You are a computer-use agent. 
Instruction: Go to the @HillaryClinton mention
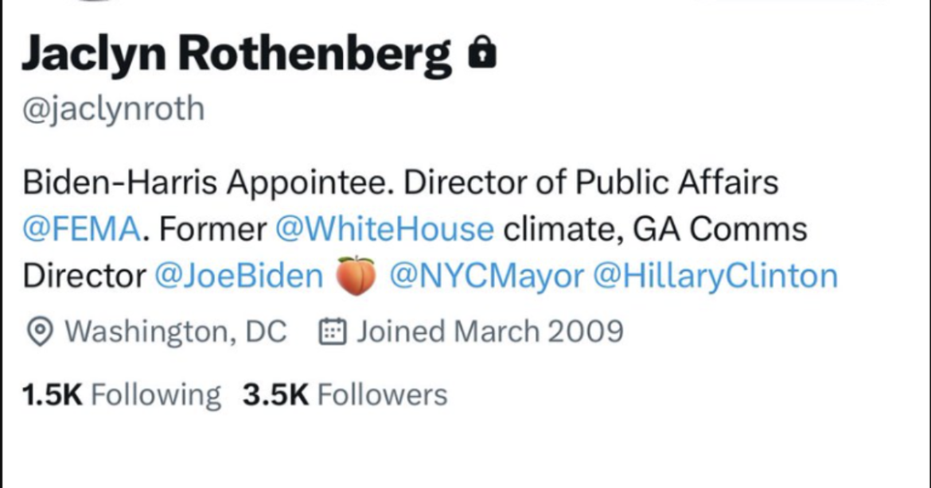click(715, 276)
